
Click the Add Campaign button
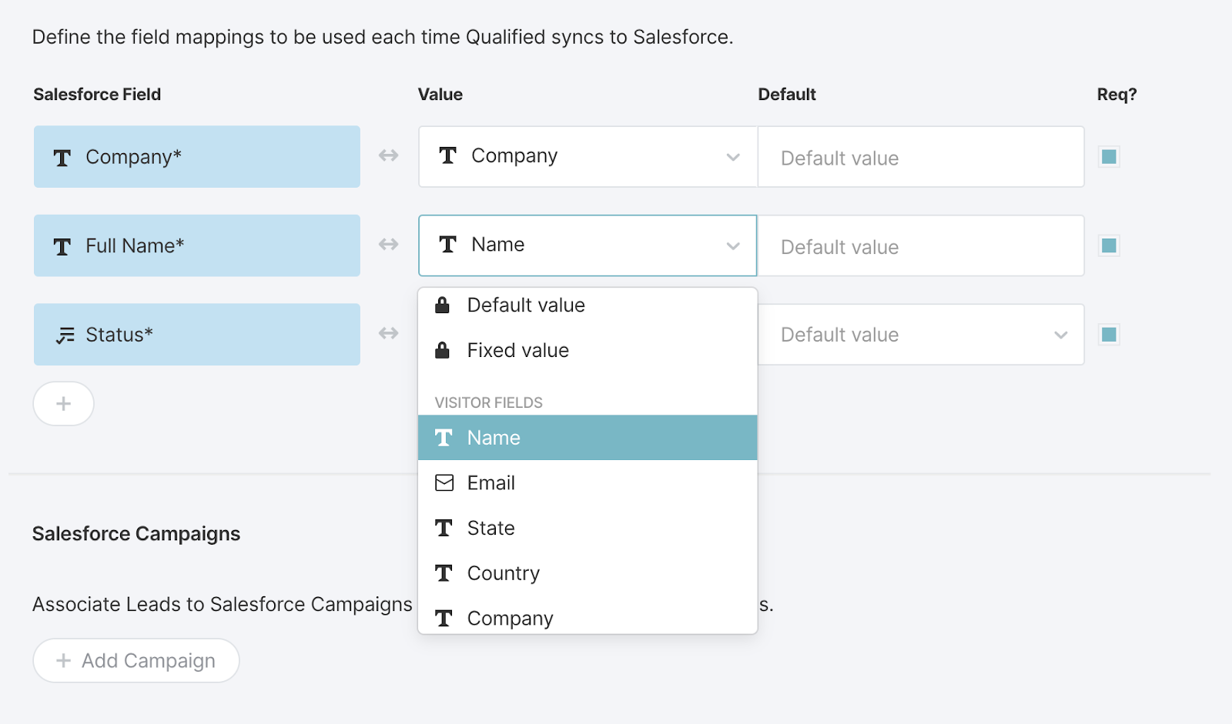136,660
